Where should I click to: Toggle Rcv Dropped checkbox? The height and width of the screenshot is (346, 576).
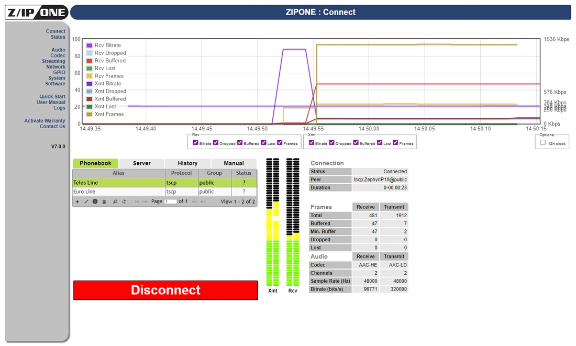[216, 142]
